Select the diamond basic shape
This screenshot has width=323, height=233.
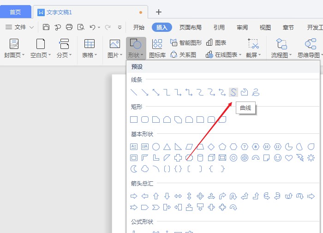pos(211,147)
